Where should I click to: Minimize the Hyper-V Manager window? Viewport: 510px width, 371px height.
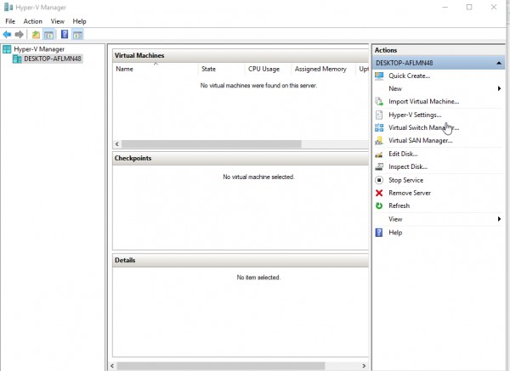(x=445, y=7)
